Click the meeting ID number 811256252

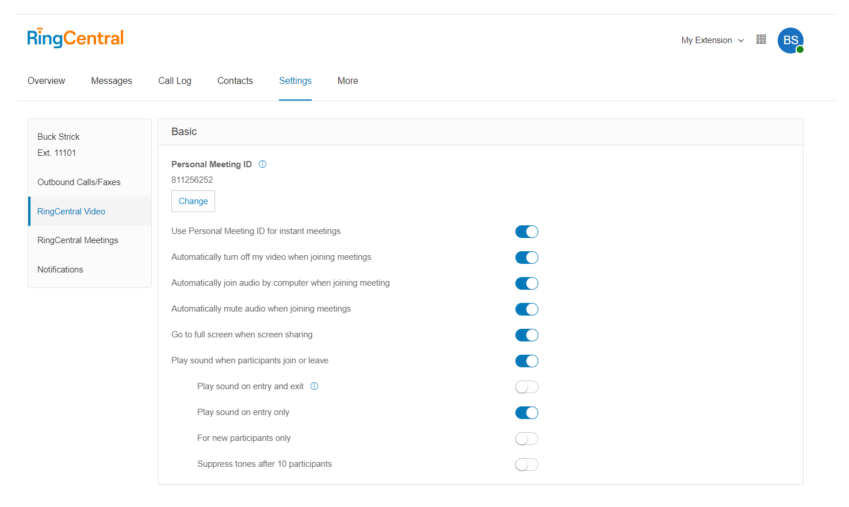pyautogui.click(x=192, y=180)
